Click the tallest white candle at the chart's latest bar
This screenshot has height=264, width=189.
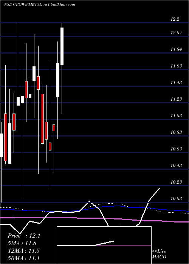62,46
